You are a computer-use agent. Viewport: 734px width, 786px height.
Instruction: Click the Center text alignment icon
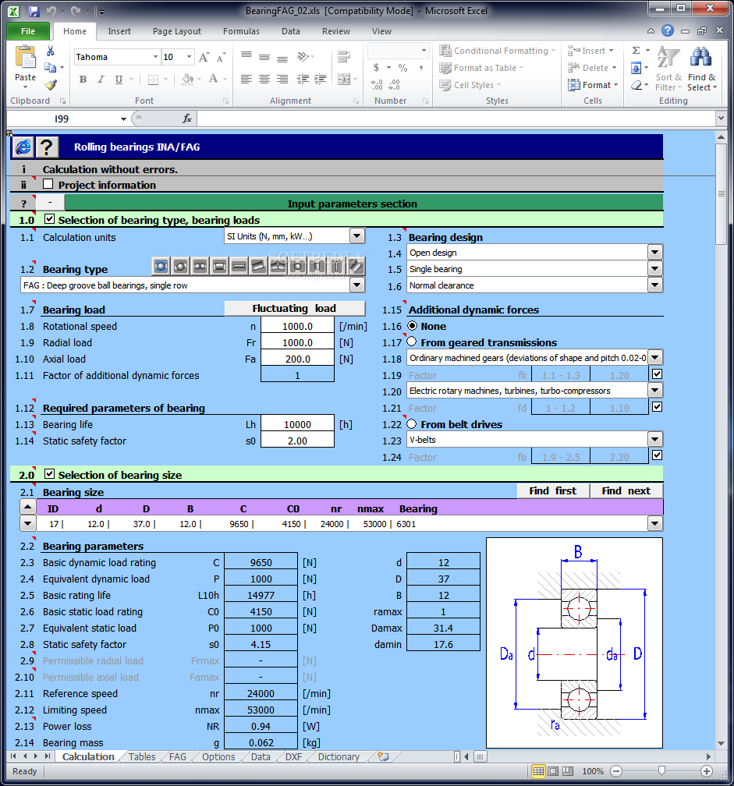tap(264, 80)
